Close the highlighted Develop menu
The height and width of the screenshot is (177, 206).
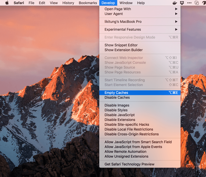coord(108,3)
